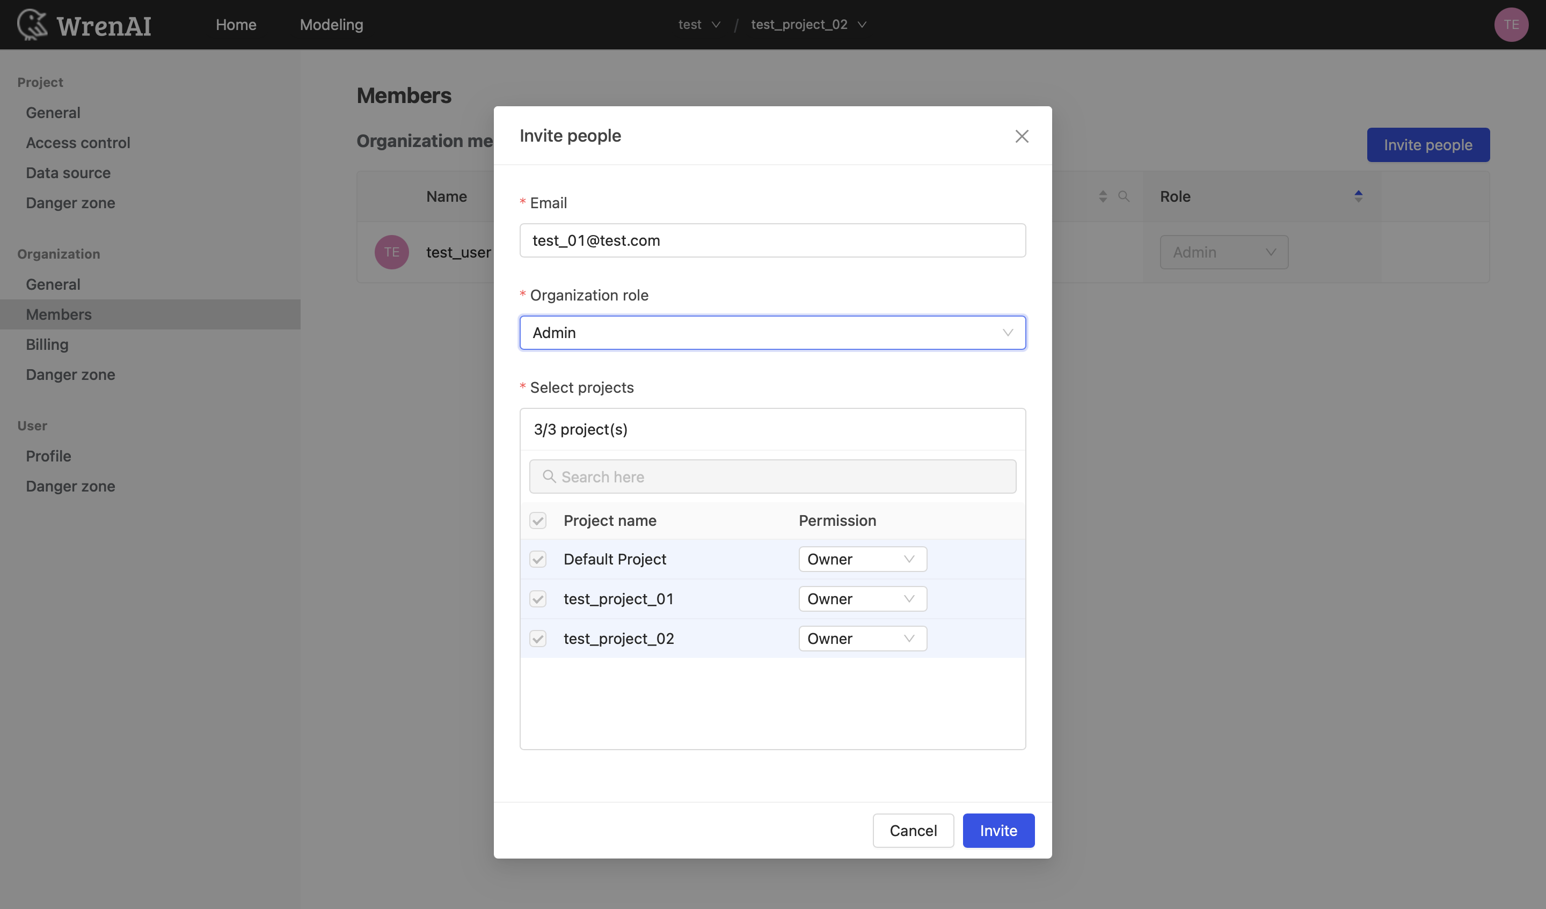Click the search magnifier in members list
The image size is (1546, 909).
tap(1124, 196)
